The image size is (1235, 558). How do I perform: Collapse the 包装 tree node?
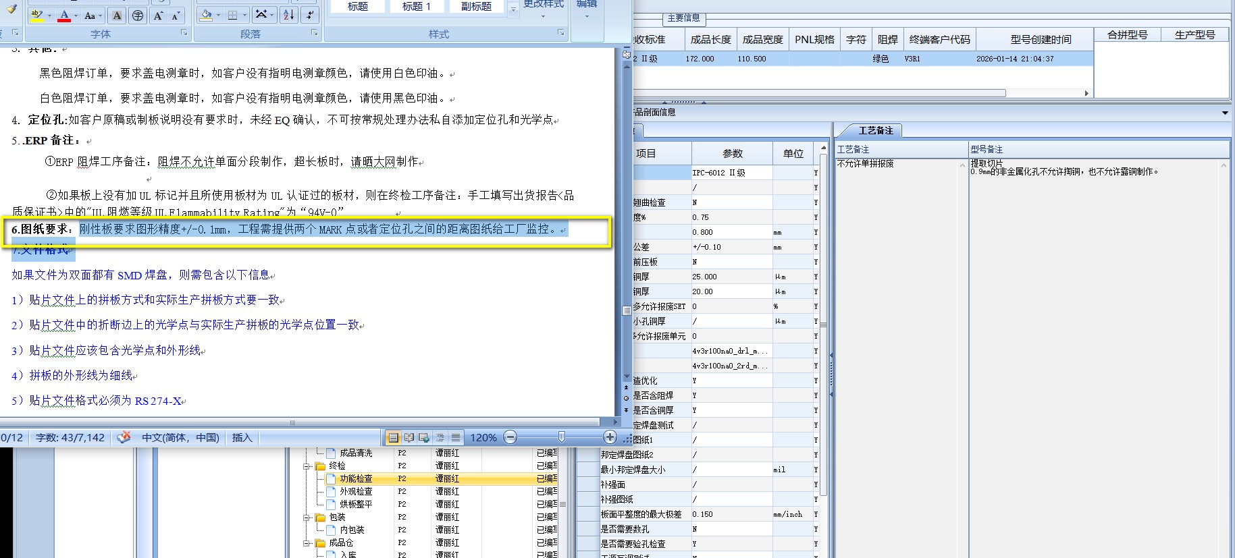[307, 517]
